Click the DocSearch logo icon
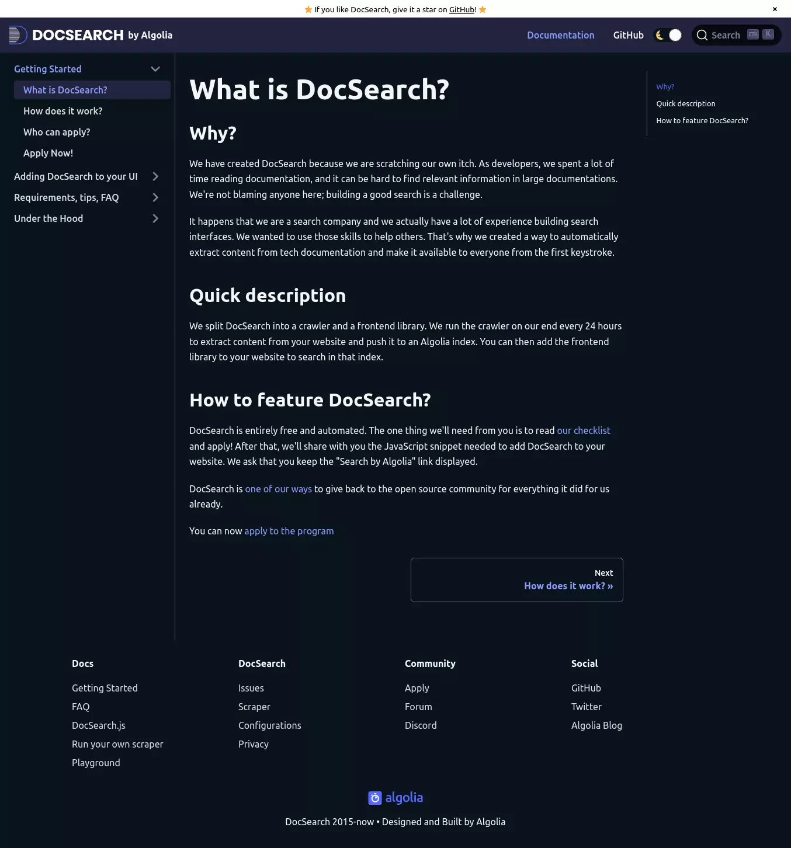 18,35
